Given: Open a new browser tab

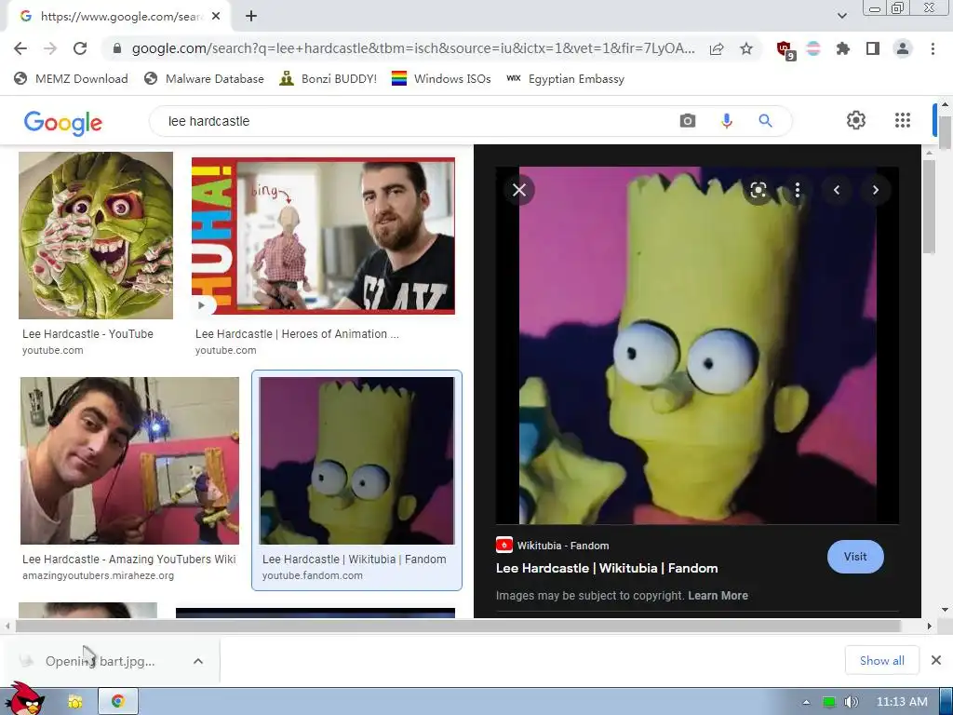Looking at the screenshot, I should [x=251, y=17].
